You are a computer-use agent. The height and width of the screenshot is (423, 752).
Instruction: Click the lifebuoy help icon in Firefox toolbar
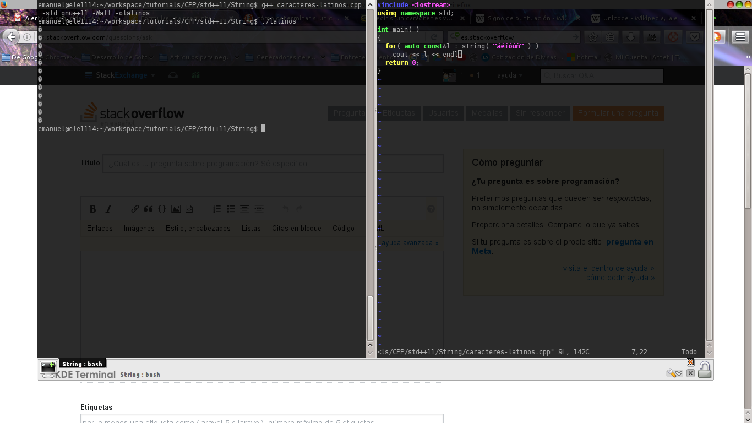click(673, 37)
